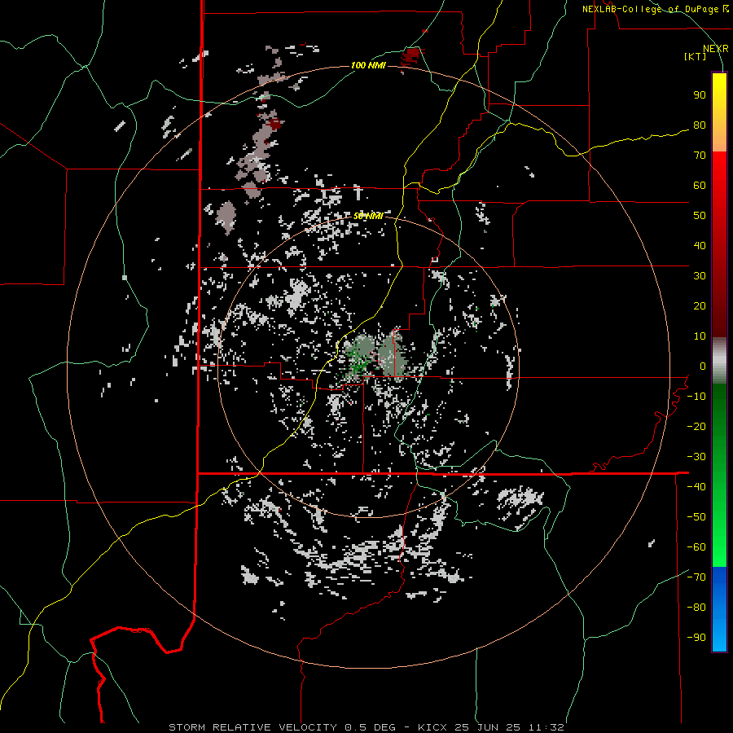
Task: Click the -70 scale label
Action: [x=696, y=577]
